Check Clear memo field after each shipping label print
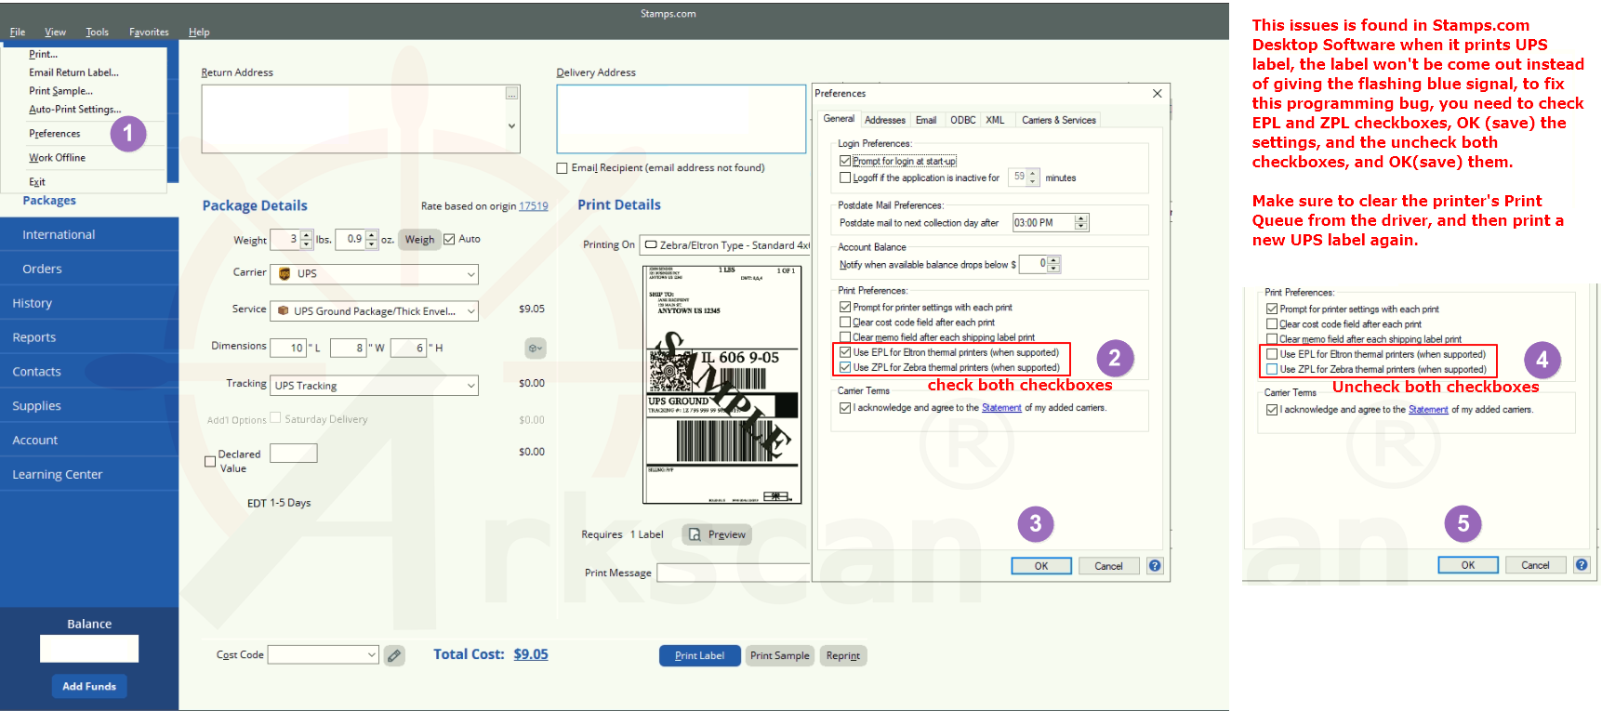Screen dimensions: 1615x711 click(x=845, y=337)
